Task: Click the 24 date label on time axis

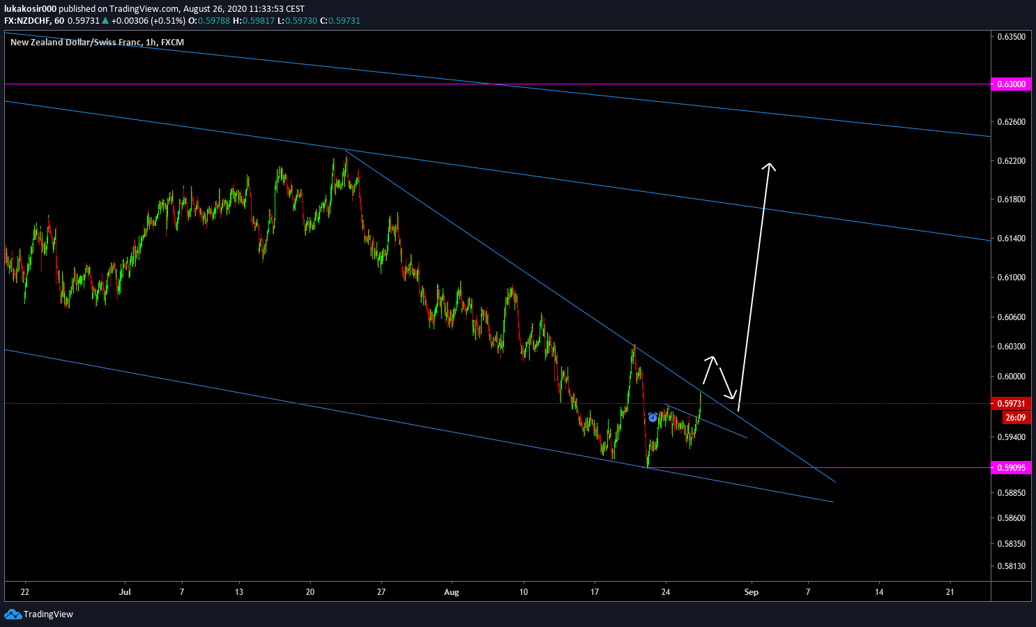Action: click(x=666, y=592)
